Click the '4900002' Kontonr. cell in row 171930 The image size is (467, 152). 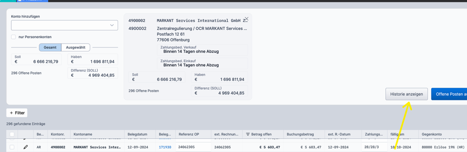59,147
